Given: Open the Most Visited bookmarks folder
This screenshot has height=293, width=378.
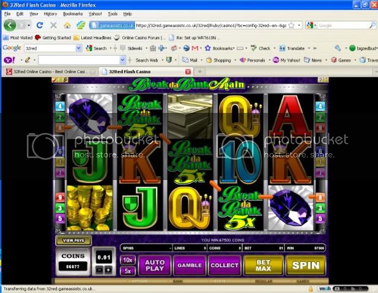Looking at the screenshot, I should point(18,37).
